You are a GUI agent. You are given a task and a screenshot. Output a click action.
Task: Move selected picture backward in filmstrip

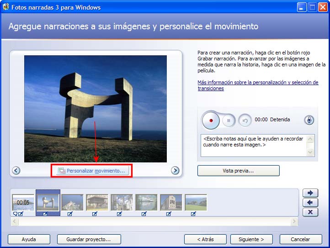310,203
